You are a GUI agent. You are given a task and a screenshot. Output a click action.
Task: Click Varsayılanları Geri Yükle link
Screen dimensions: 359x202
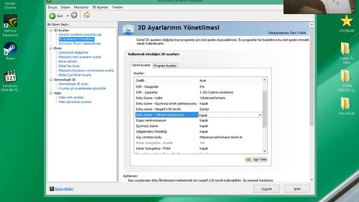click(x=287, y=33)
